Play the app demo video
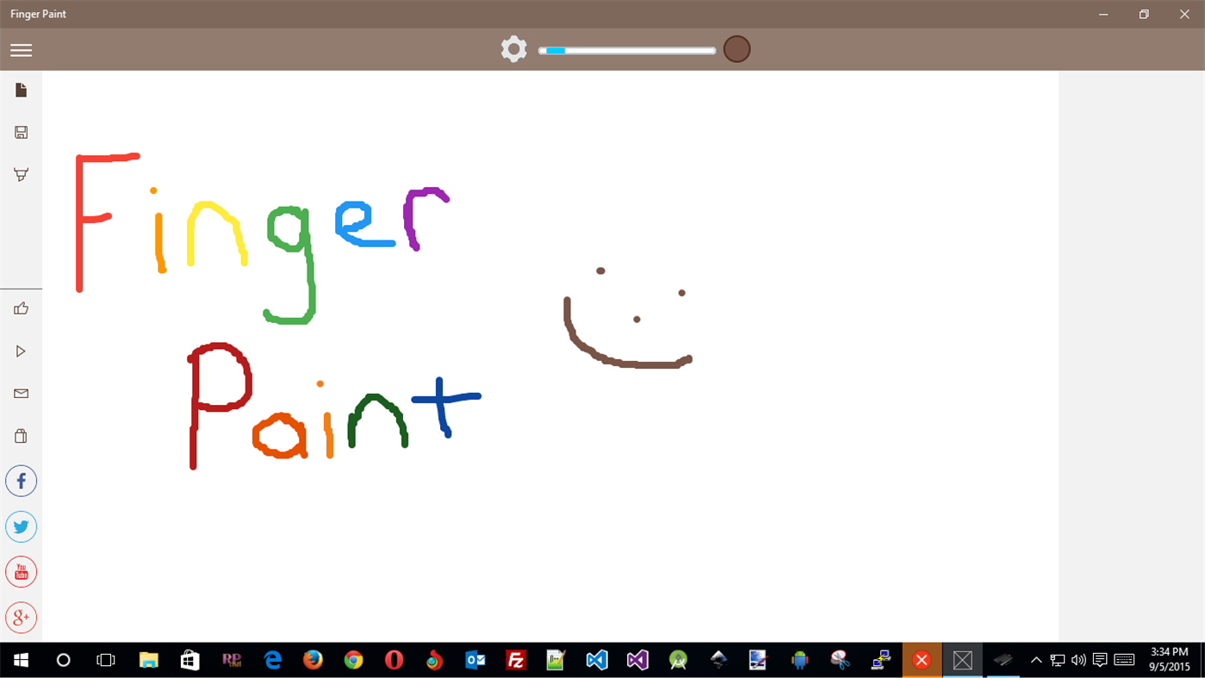This screenshot has height=678, width=1205. pos(21,351)
